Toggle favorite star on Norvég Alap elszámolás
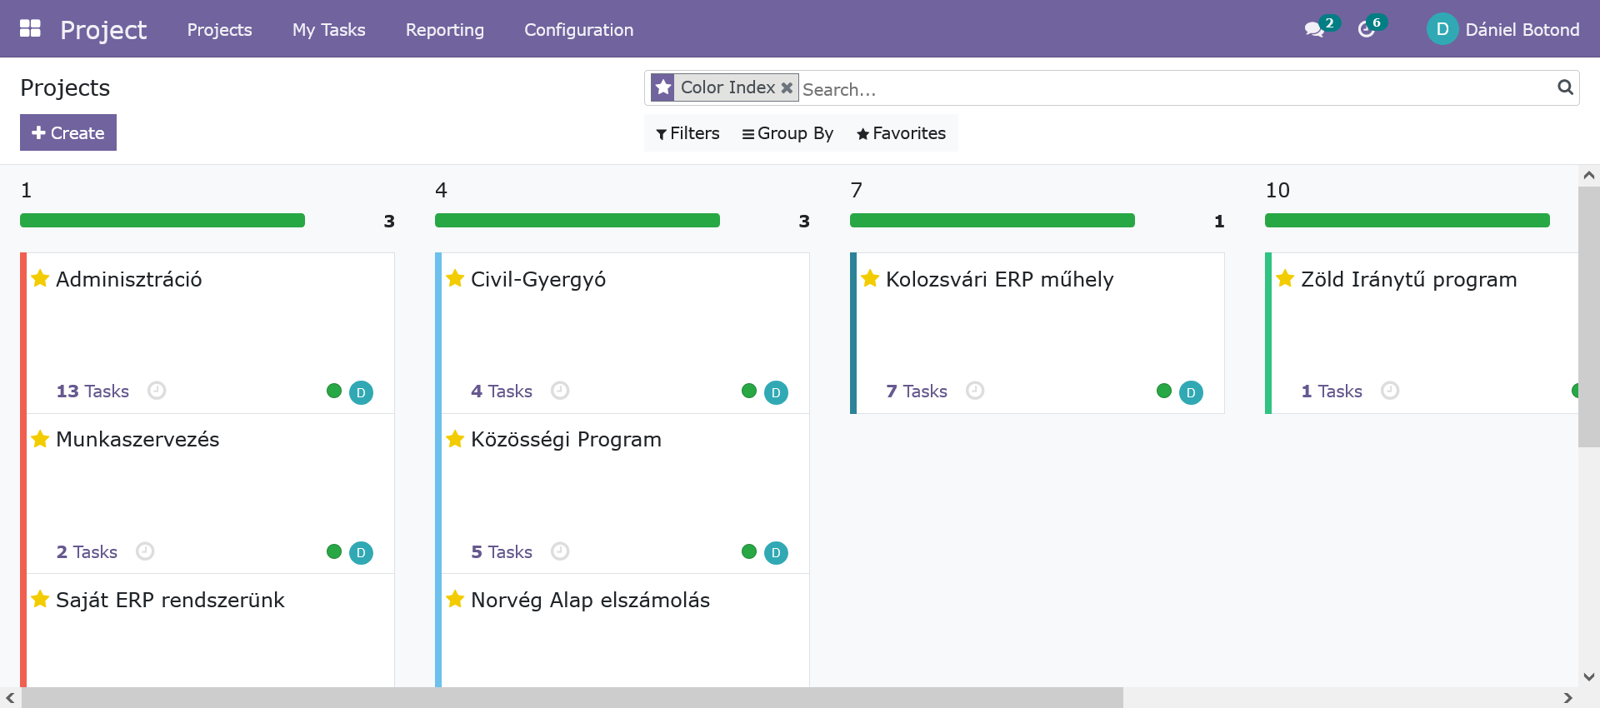The width and height of the screenshot is (1600, 708). point(455,599)
